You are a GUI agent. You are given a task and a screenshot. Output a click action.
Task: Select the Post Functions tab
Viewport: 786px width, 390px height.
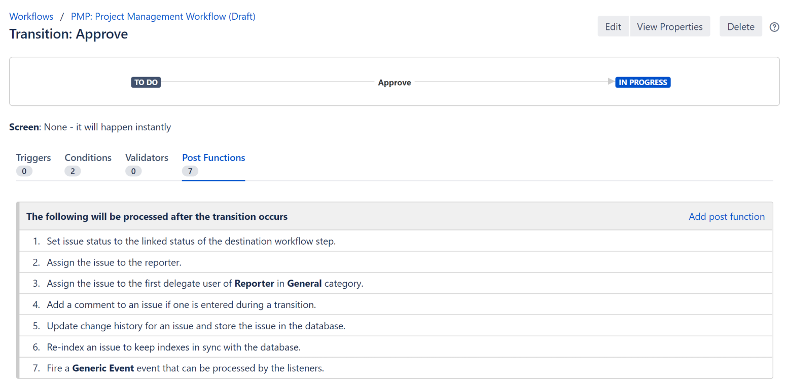tap(213, 158)
